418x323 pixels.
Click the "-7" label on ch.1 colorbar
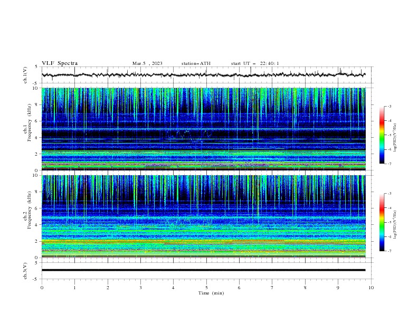389,164
